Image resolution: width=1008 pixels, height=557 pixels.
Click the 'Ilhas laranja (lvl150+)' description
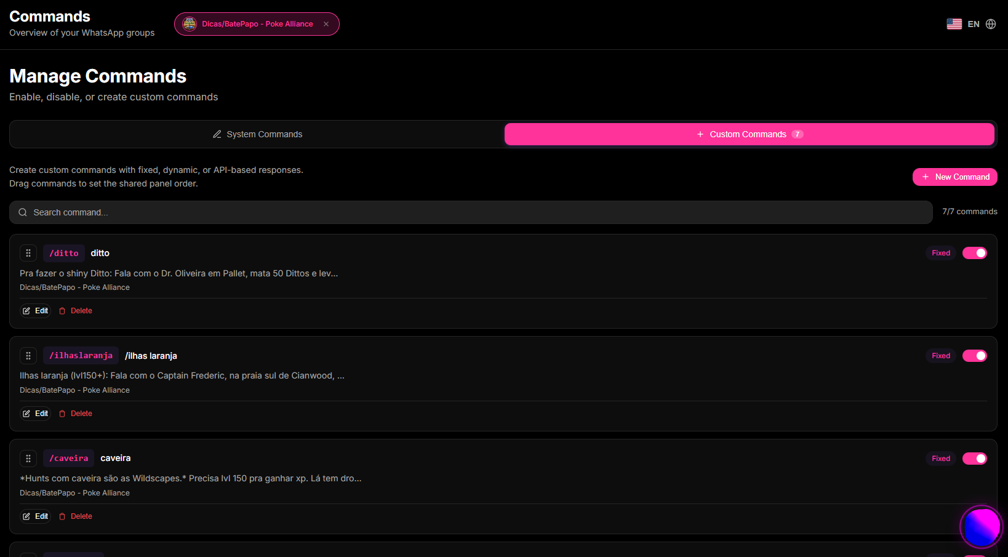pyautogui.click(x=182, y=375)
